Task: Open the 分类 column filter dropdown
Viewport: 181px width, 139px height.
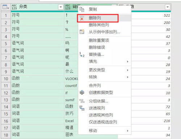Action: tap(61, 7)
